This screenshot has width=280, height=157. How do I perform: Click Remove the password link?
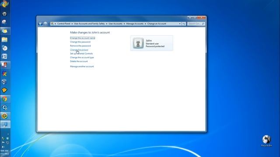pyautogui.click(x=80, y=46)
